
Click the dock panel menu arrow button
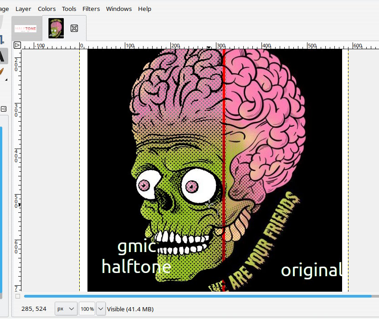click(x=4, y=109)
